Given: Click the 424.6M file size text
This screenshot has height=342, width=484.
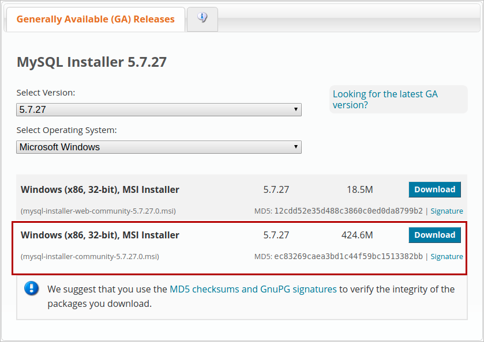Looking at the screenshot, I should [357, 235].
